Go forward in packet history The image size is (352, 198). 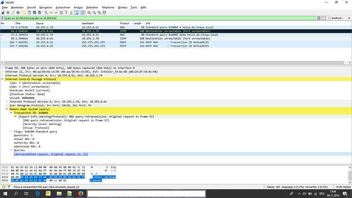(56, 13)
